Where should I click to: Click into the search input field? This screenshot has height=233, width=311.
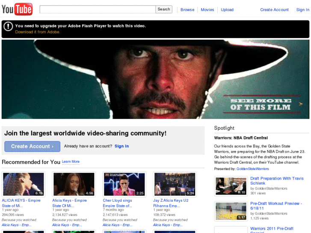pyautogui.click(x=98, y=9)
